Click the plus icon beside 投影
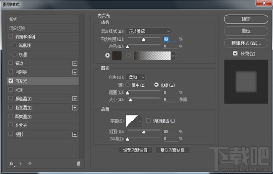 click(75, 134)
